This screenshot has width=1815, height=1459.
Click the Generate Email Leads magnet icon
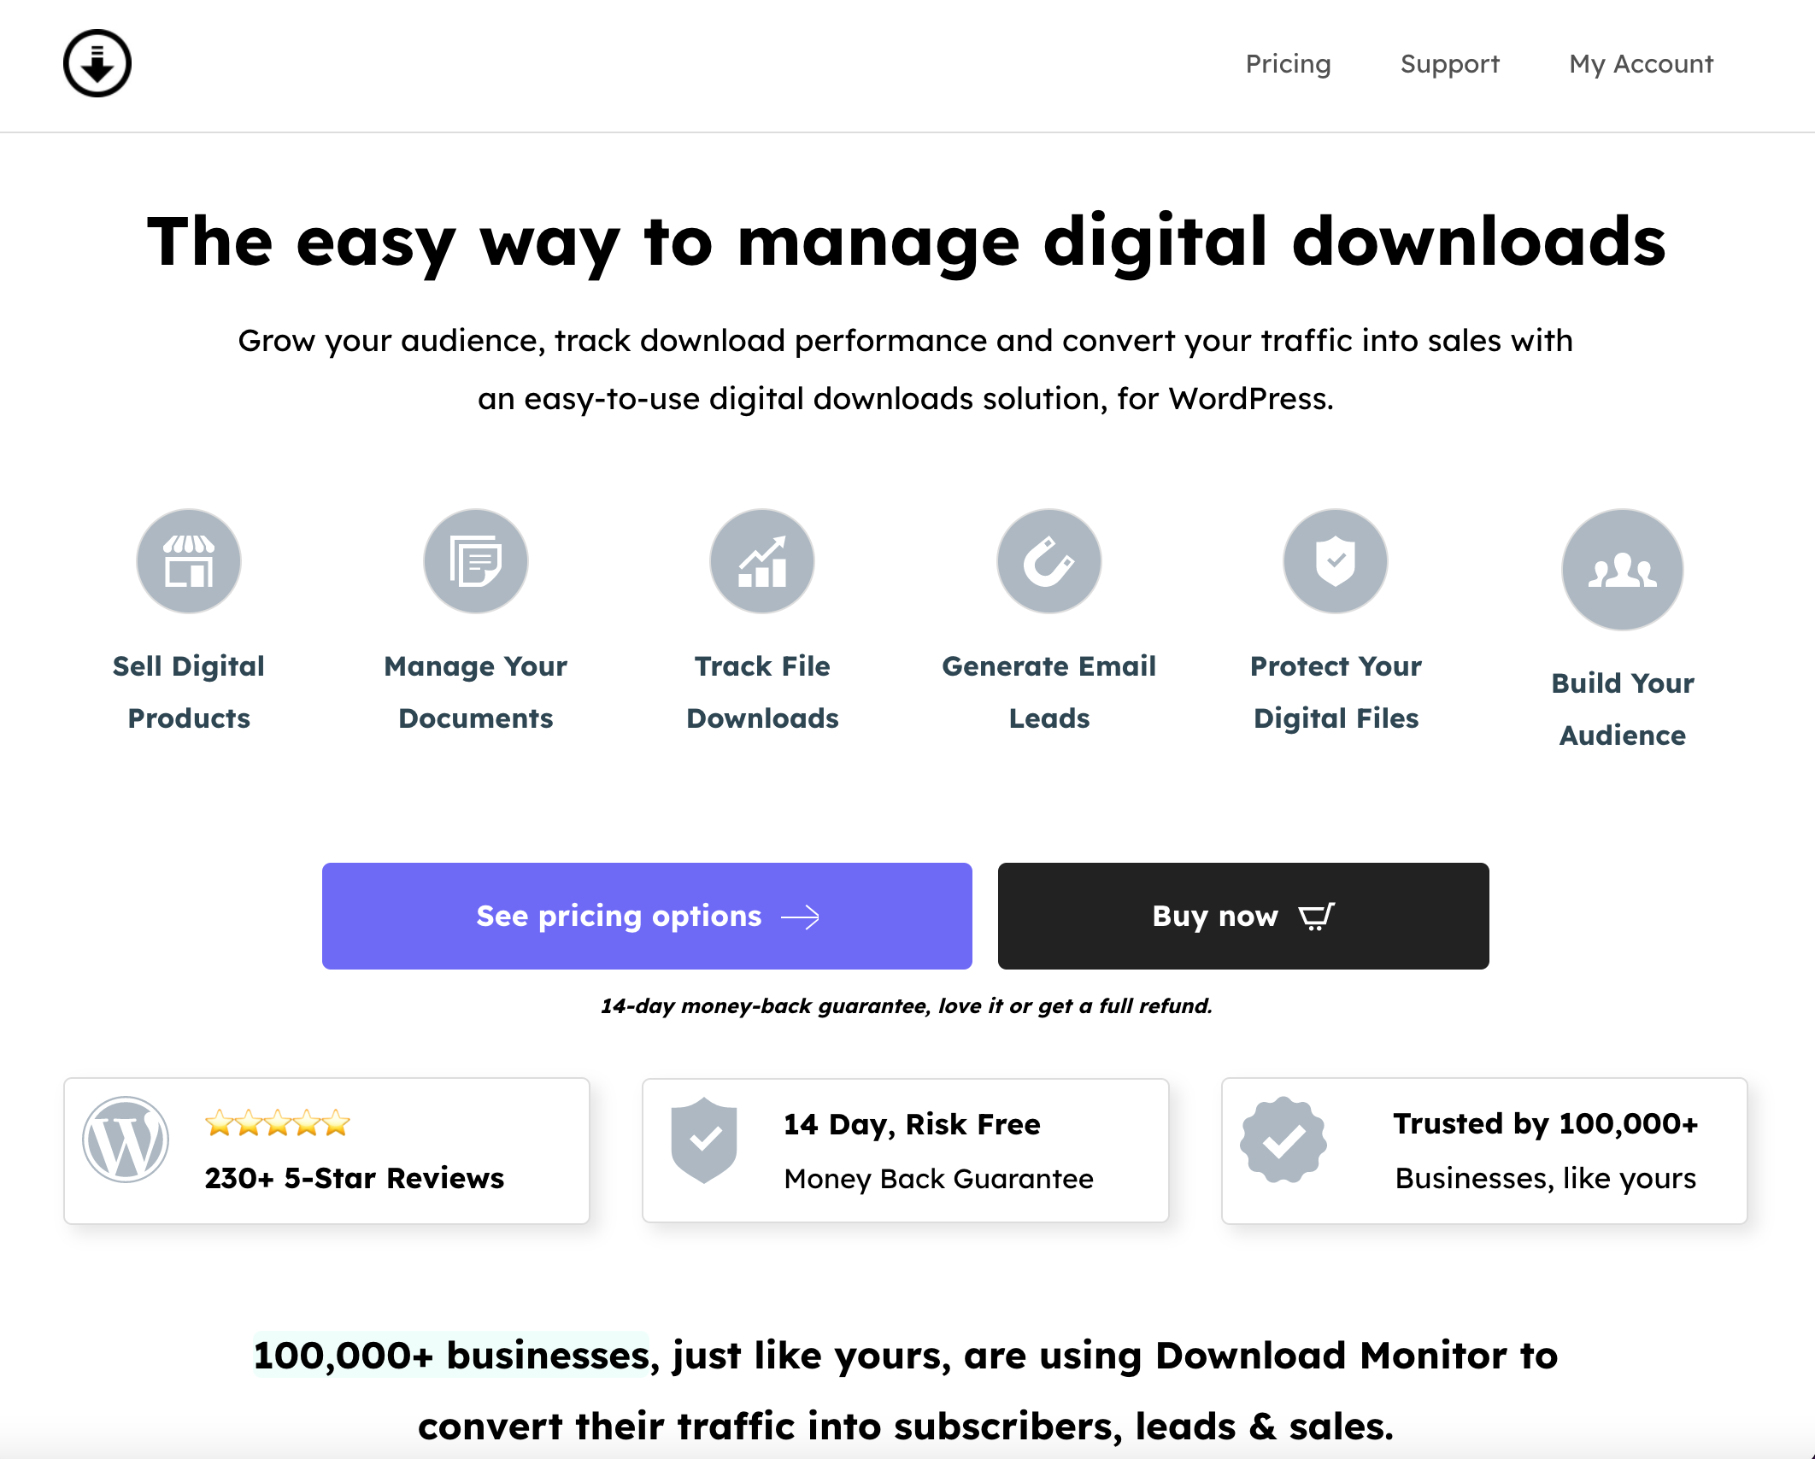(1049, 561)
